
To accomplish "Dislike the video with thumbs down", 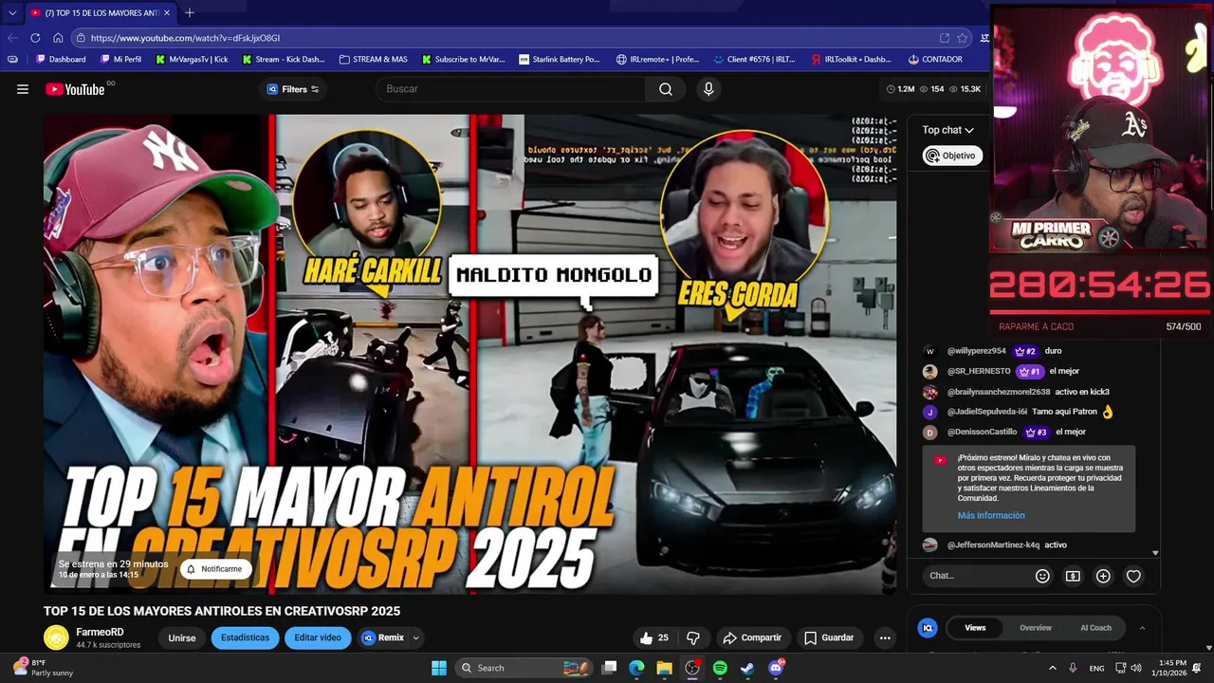I will 693,638.
